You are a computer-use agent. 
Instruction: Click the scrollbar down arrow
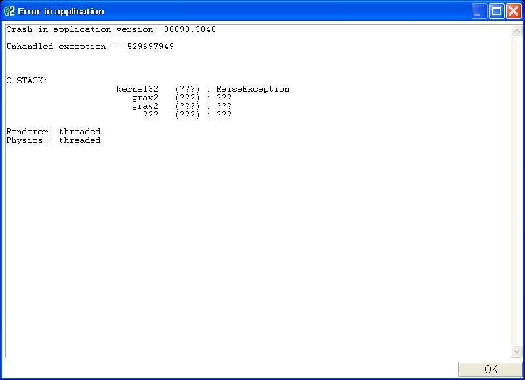click(516, 351)
